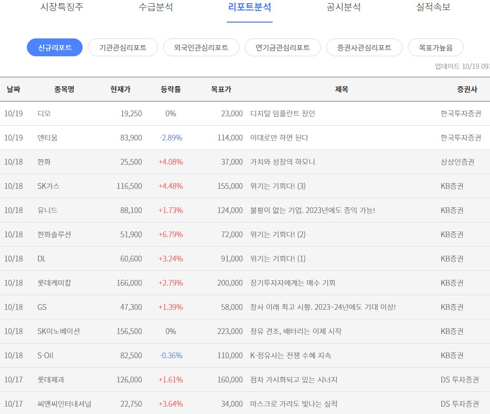
Task: Open report '불황이 없는 기업. 2023년에도 증익 가능!'
Action: (x=313, y=210)
